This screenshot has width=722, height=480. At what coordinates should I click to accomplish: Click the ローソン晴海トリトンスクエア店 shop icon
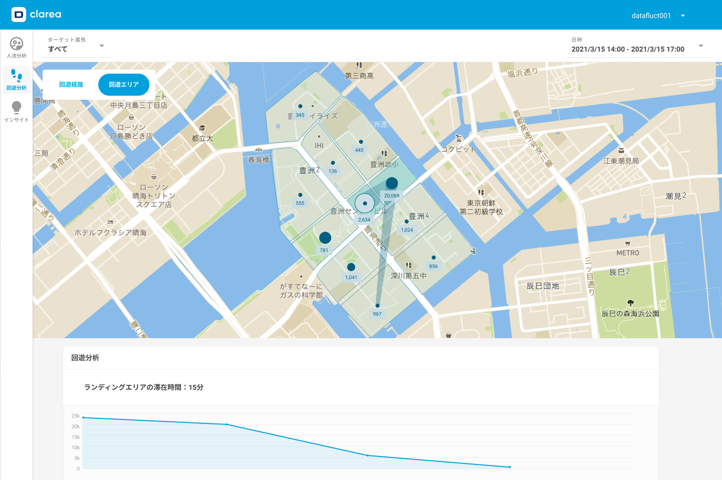click(154, 177)
